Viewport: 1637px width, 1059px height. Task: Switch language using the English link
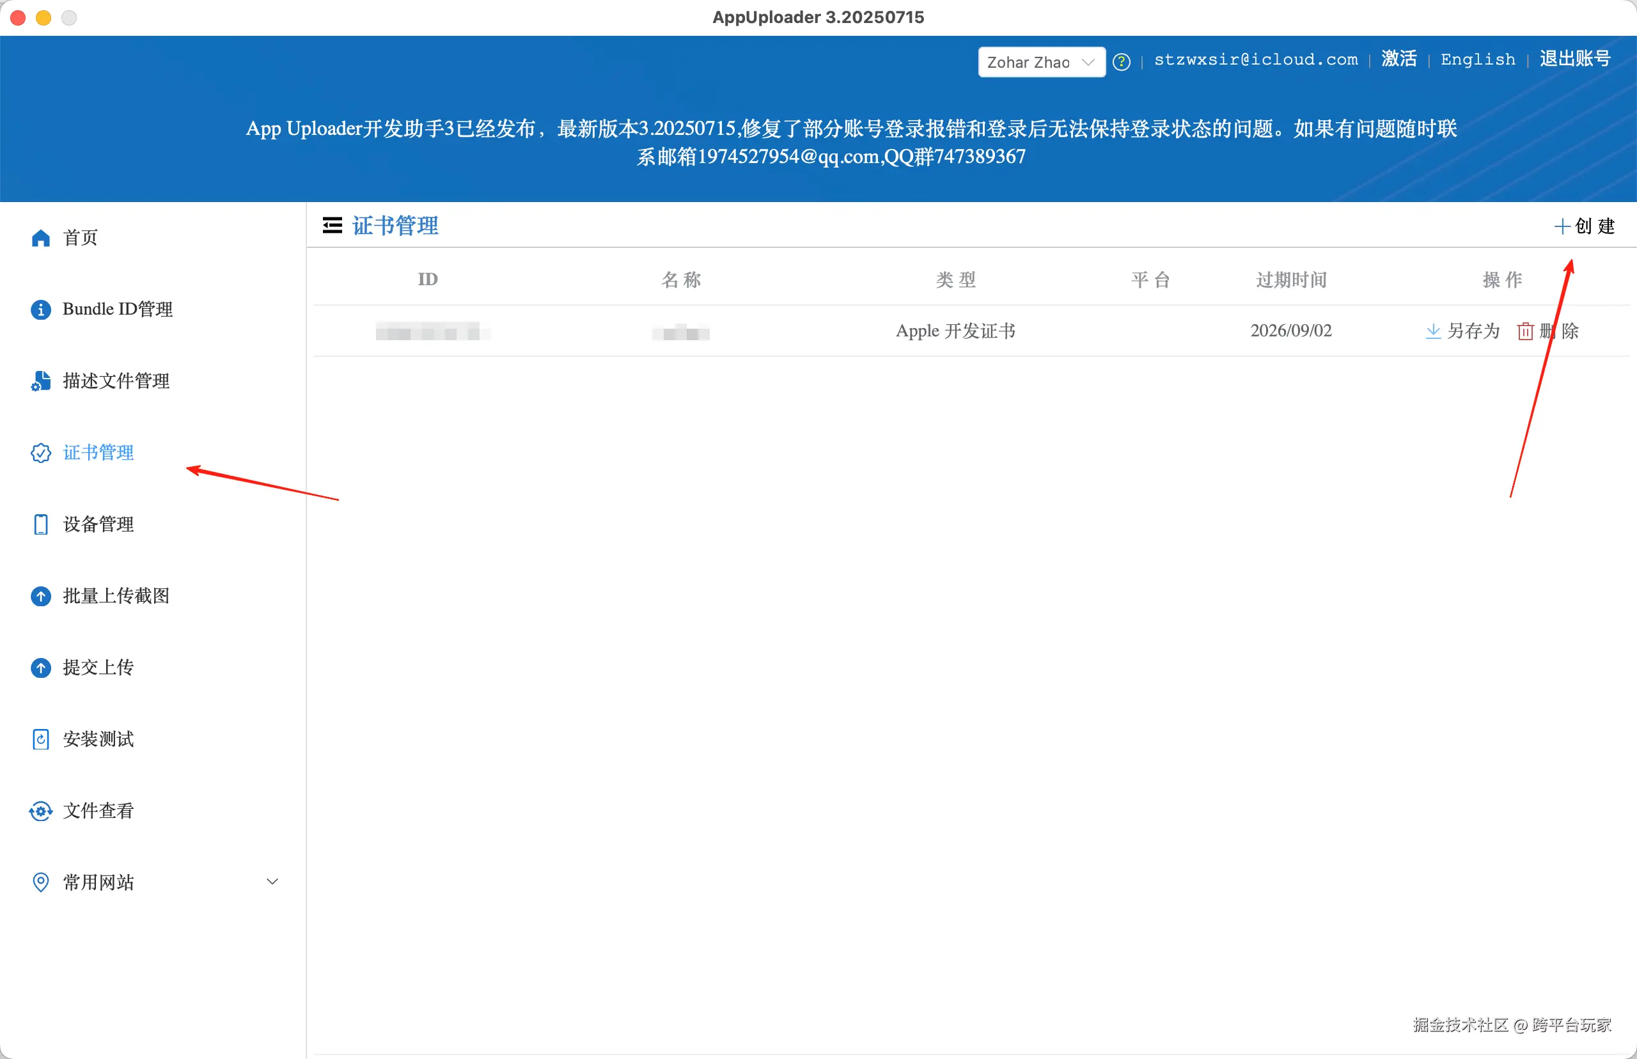click(x=1478, y=60)
